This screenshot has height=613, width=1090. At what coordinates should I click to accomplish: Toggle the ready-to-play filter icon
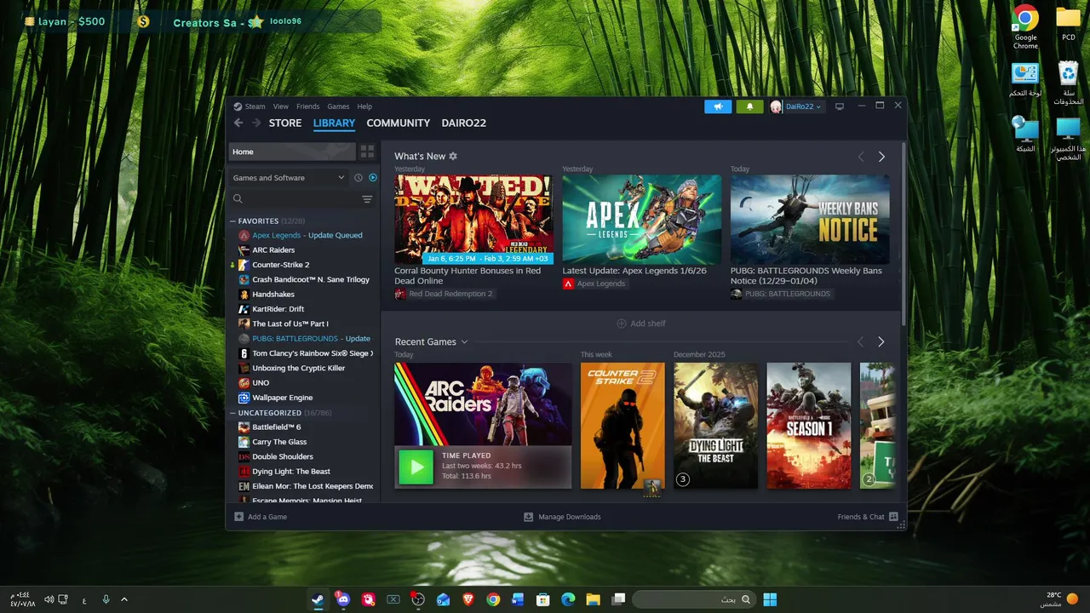[x=373, y=178]
